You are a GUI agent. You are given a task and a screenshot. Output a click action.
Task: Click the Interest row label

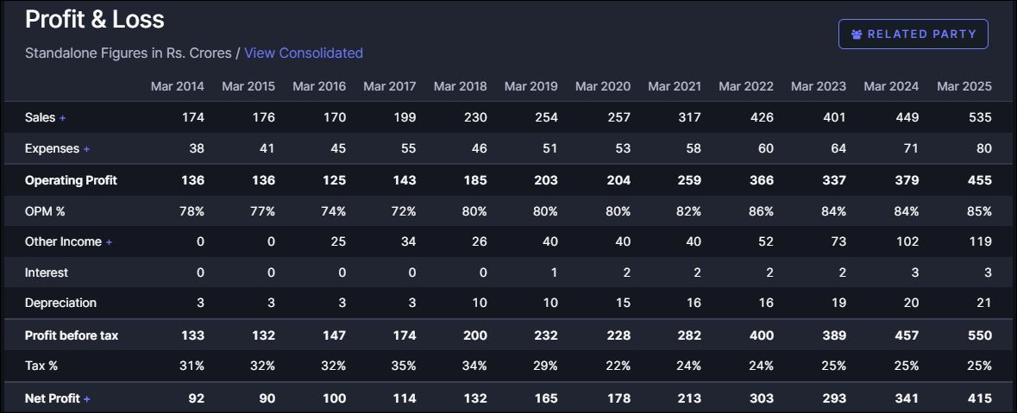47,272
